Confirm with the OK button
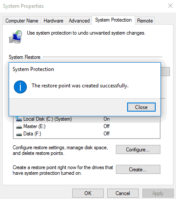The image size is (176, 199). point(88,193)
